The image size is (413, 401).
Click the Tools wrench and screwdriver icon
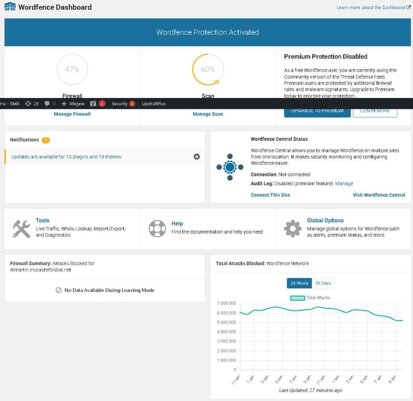click(21, 228)
